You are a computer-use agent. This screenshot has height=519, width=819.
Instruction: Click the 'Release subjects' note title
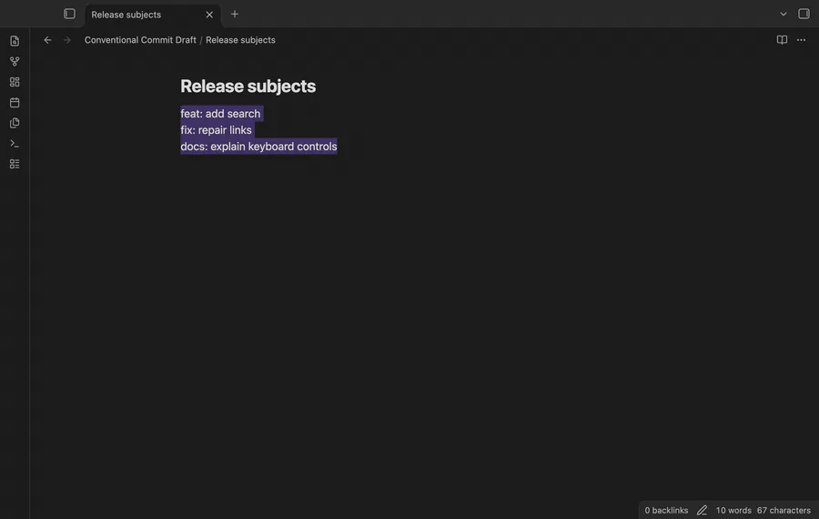[248, 86]
